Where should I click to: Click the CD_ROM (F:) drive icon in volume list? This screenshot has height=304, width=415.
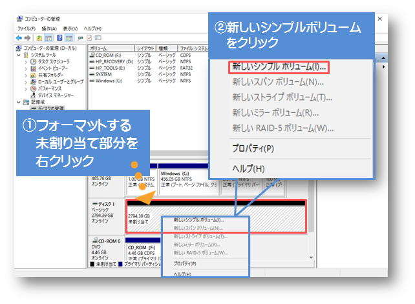(92, 55)
